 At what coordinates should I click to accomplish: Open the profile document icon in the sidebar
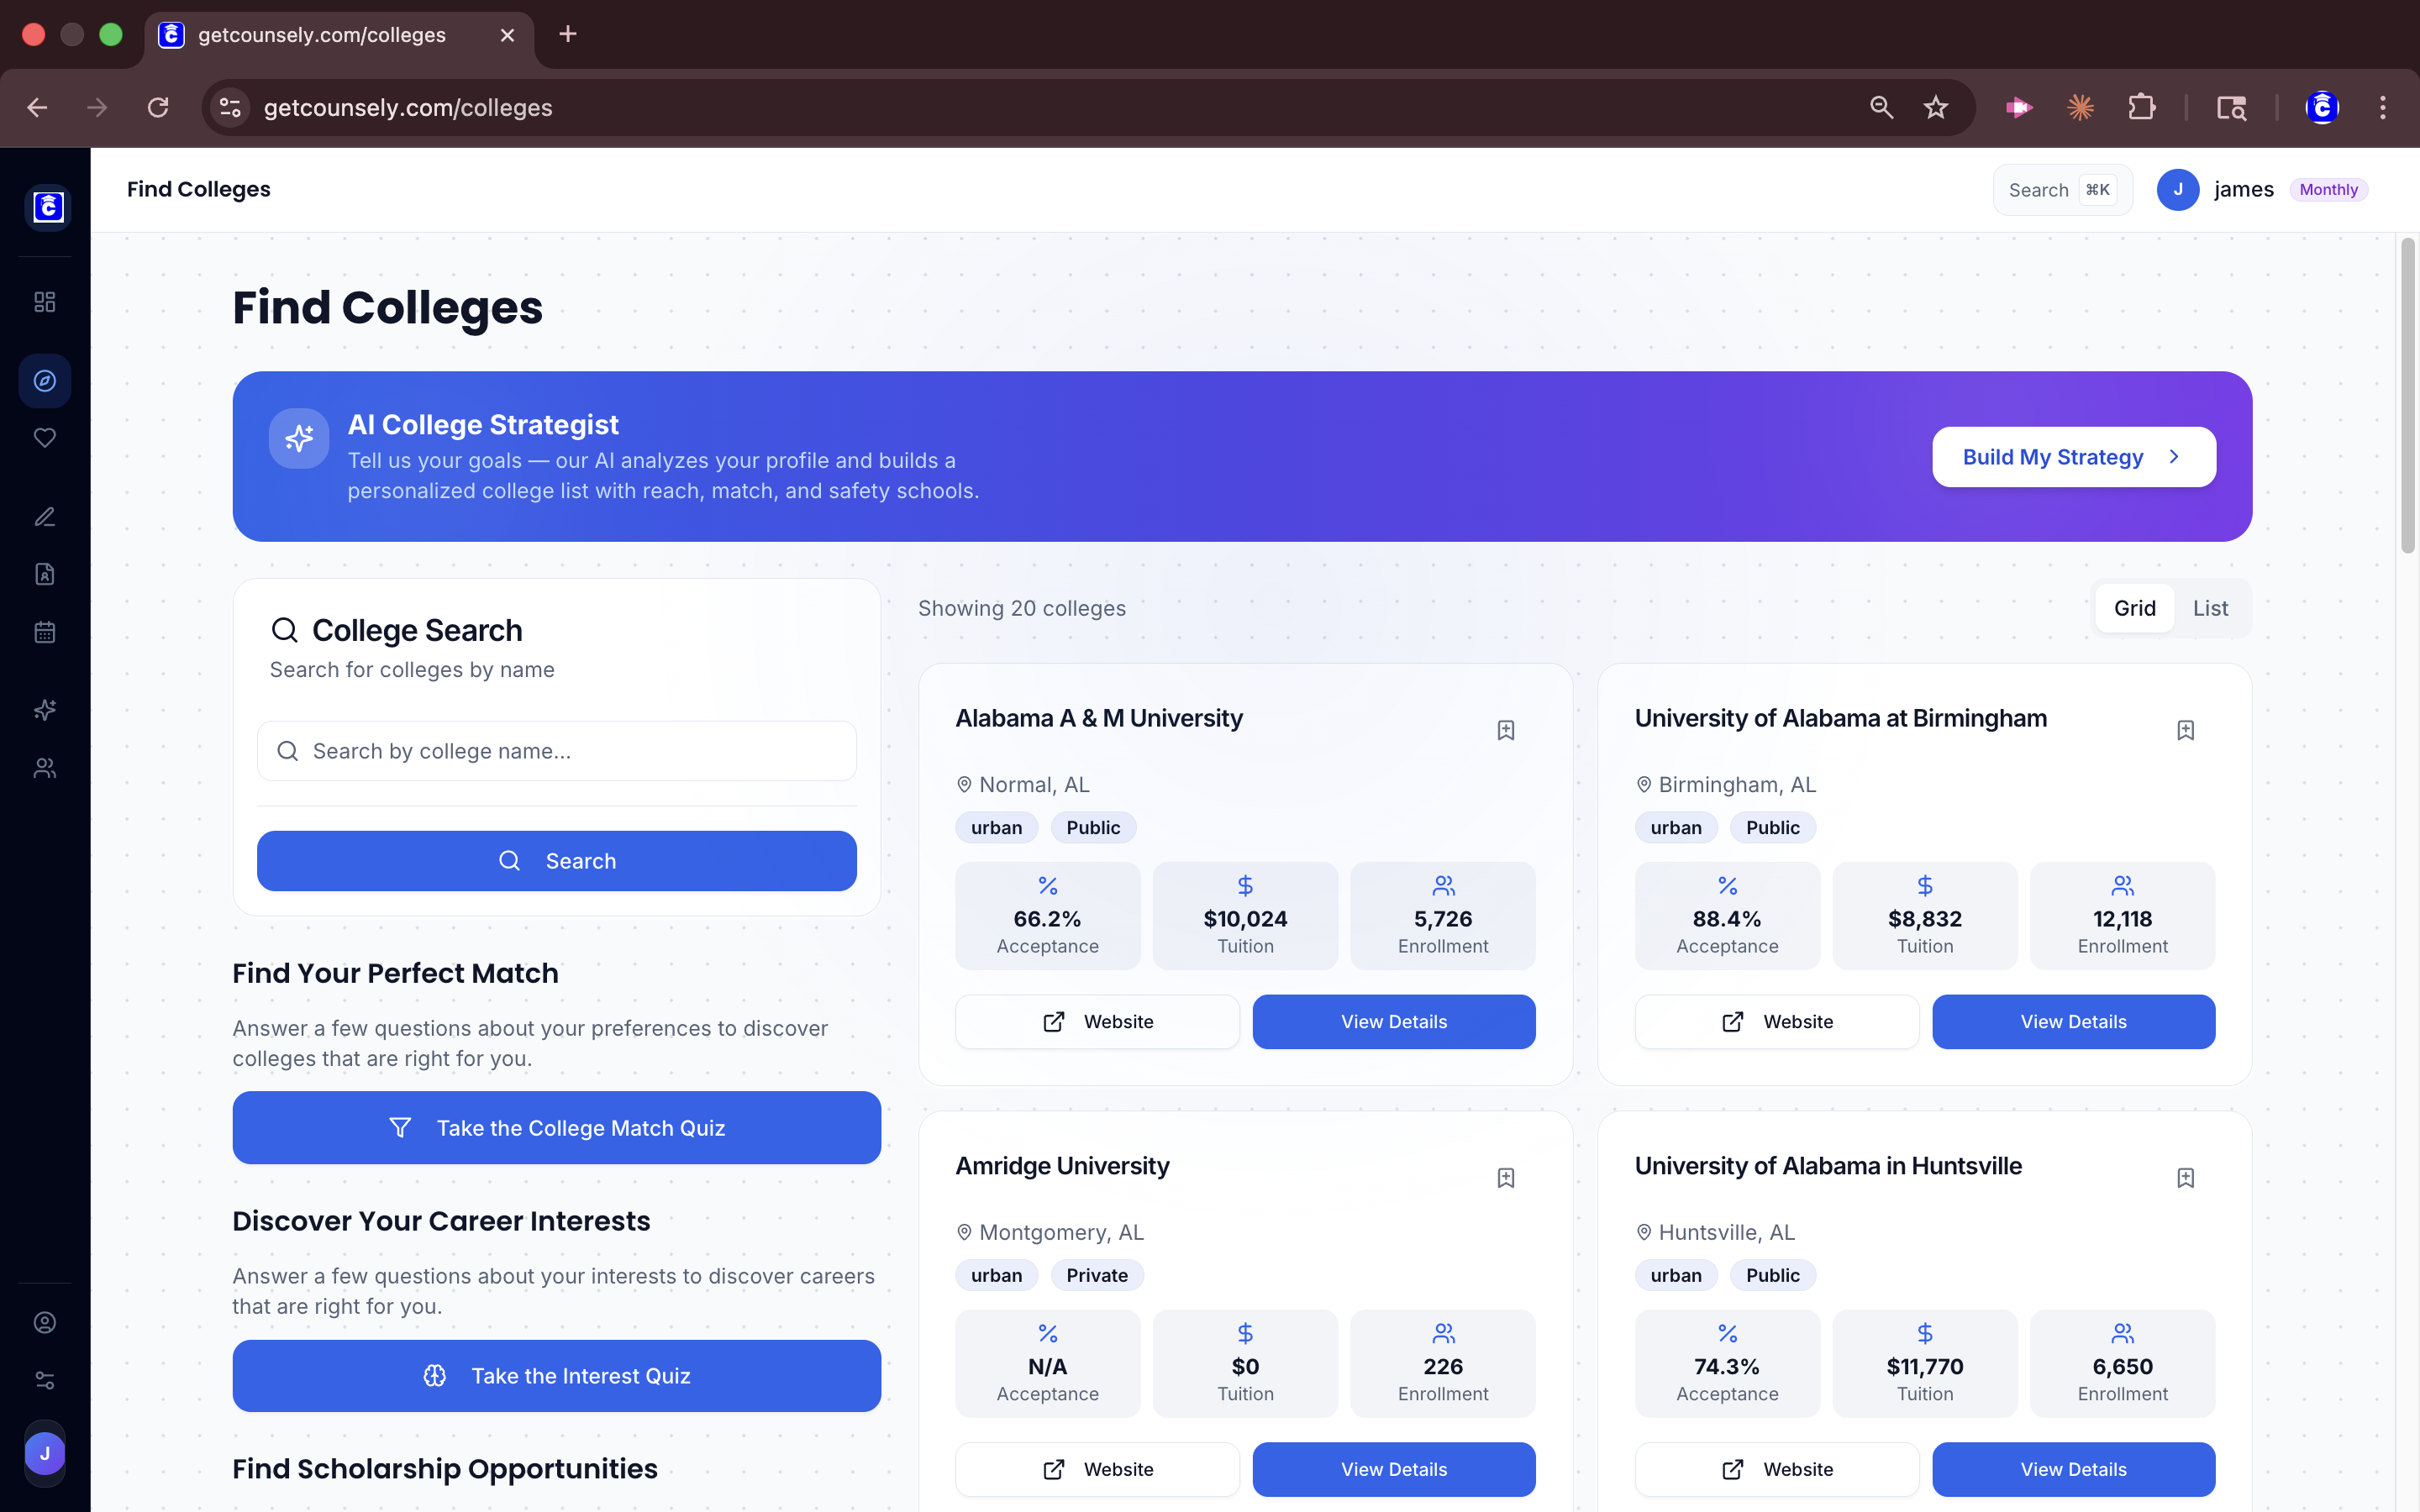pos(44,573)
